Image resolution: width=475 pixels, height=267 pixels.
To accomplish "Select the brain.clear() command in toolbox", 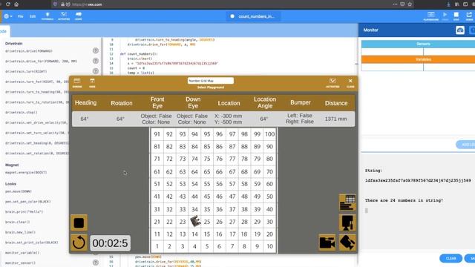I will [18, 222].
